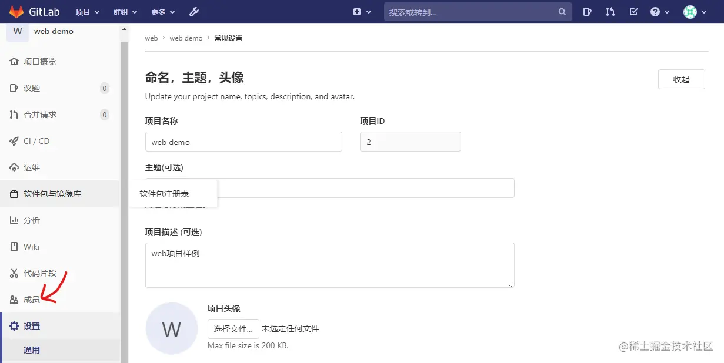The image size is (724, 363).
Task: Click the 分析 chart icon
Action: click(14, 220)
